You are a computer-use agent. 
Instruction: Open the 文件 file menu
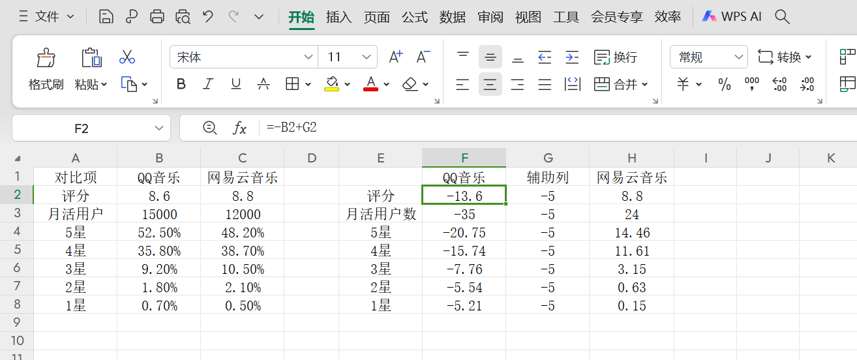click(46, 17)
